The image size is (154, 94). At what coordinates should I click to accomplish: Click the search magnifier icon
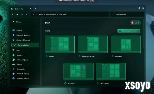pyautogui.click(x=113, y=14)
